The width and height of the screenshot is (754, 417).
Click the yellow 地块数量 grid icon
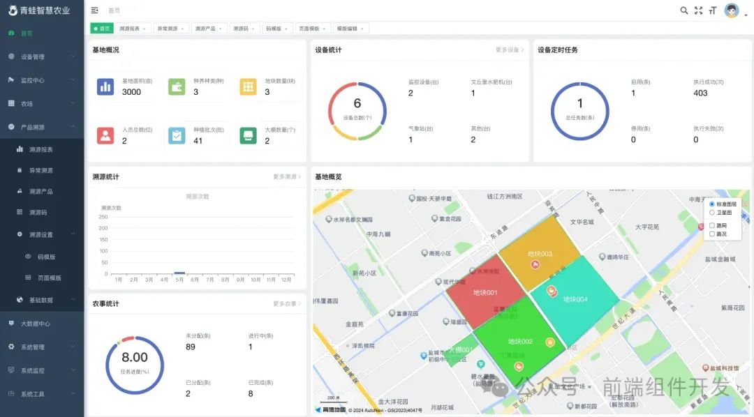click(x=248, y=87)
